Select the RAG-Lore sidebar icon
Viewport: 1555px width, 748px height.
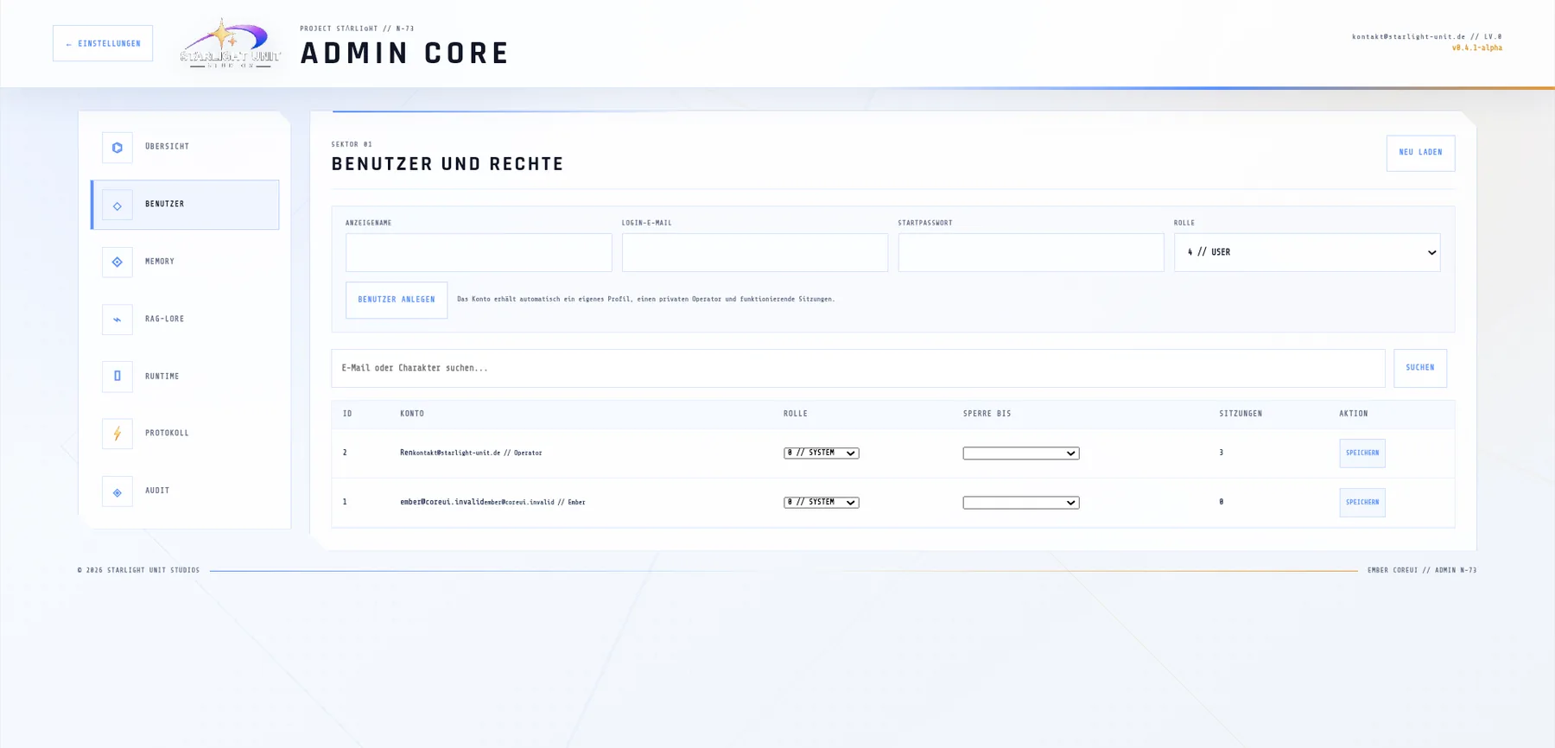[x=117, y=320]
